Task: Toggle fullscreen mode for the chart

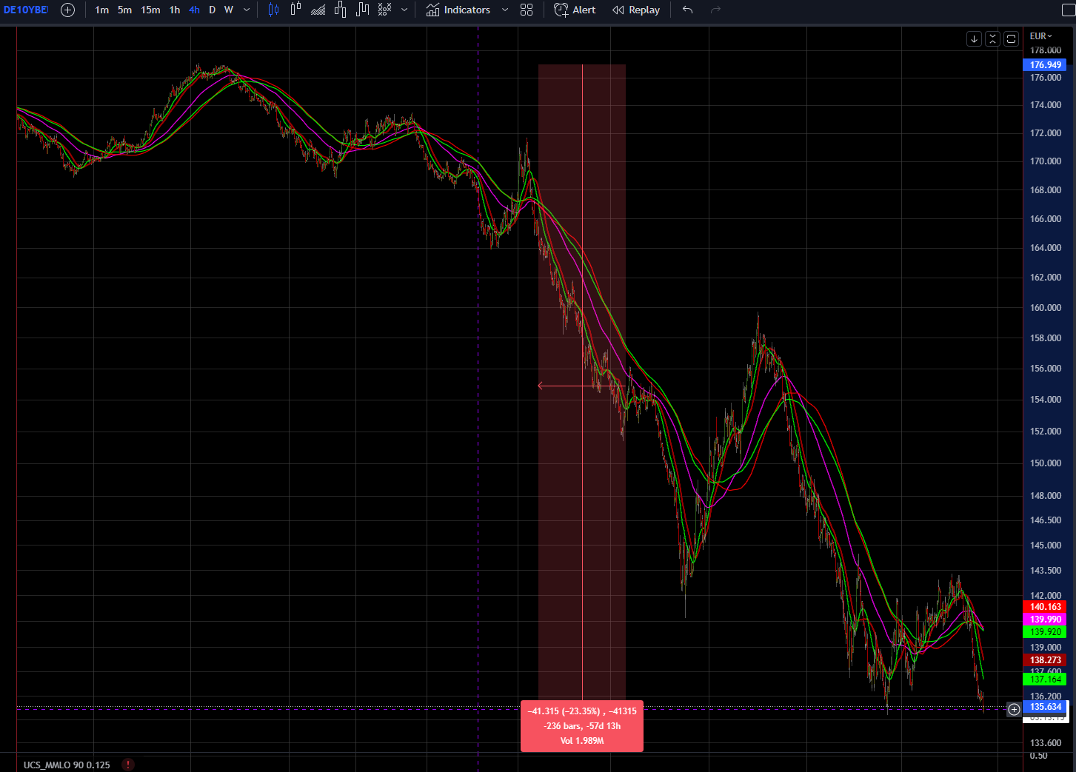Action: point(1011,38)
